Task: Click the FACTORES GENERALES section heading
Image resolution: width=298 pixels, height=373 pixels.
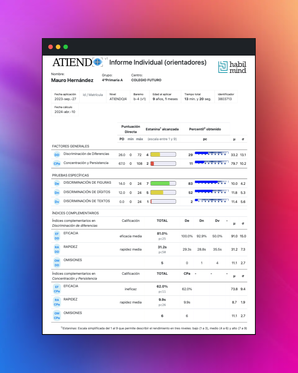Action: (x=71, y=146)
